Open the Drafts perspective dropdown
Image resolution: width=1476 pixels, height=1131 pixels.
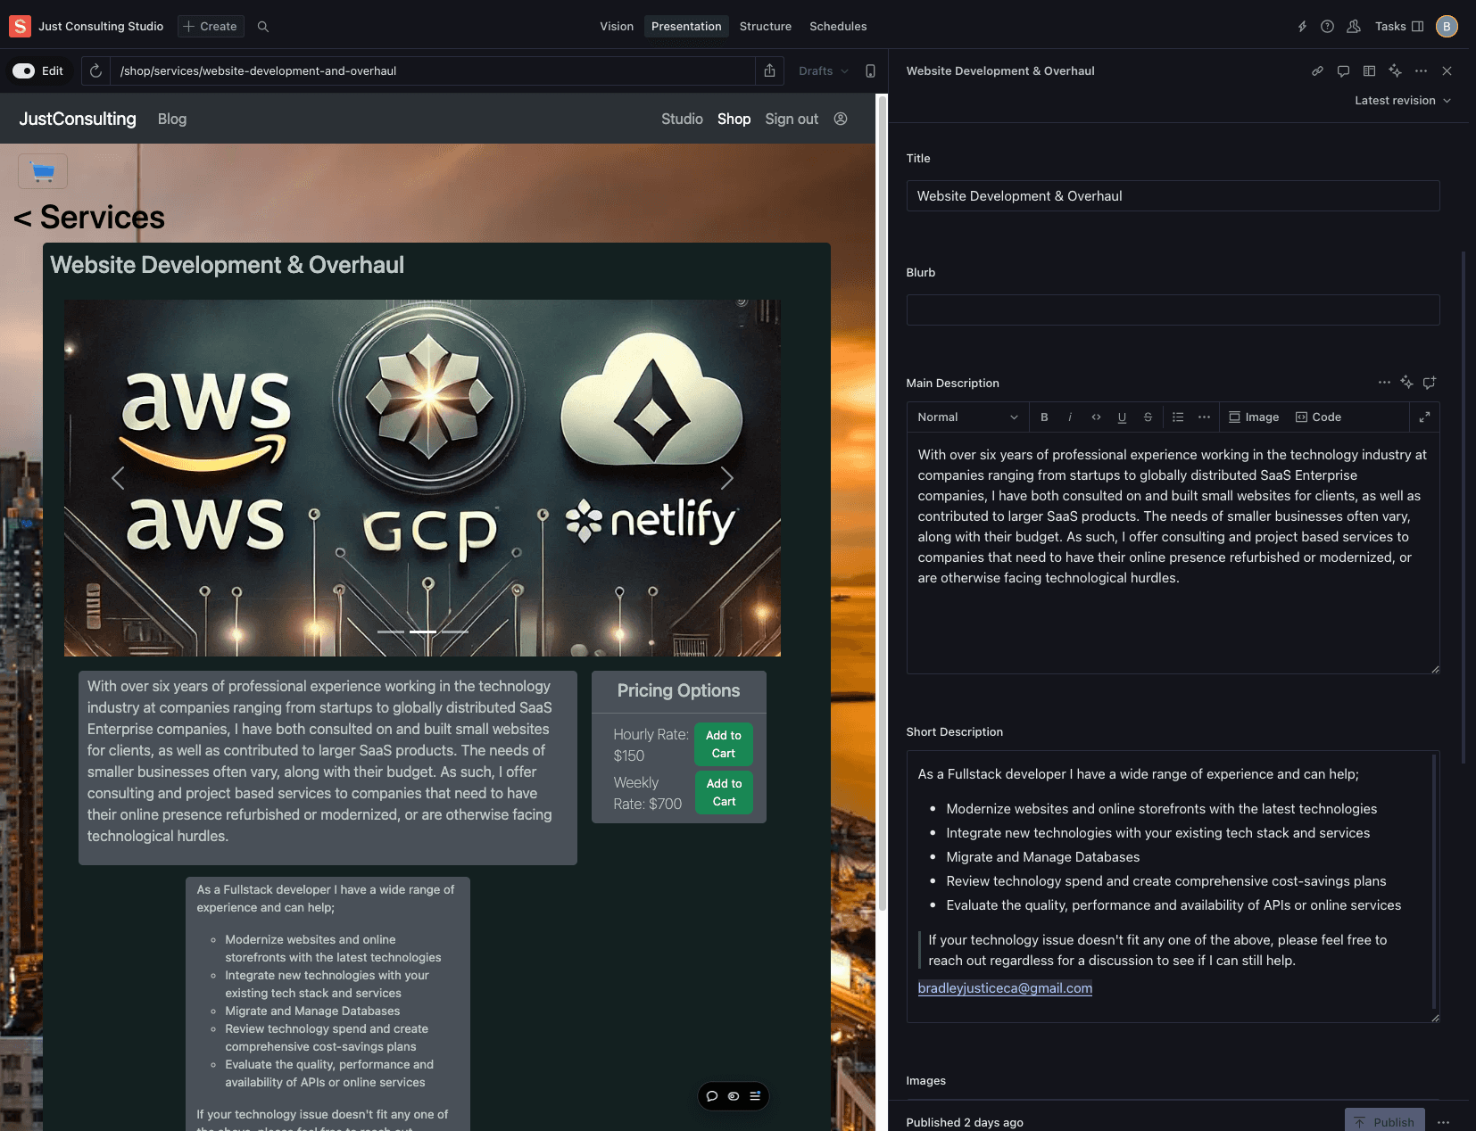click(x=823, y=71)
